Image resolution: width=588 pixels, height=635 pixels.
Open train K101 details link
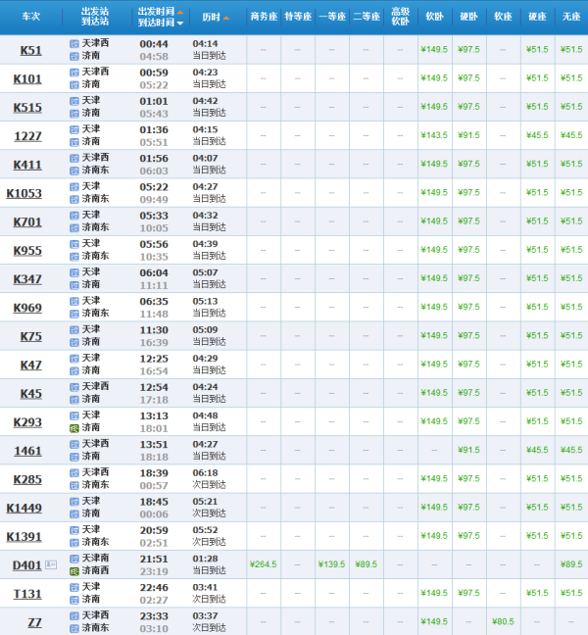27,78
